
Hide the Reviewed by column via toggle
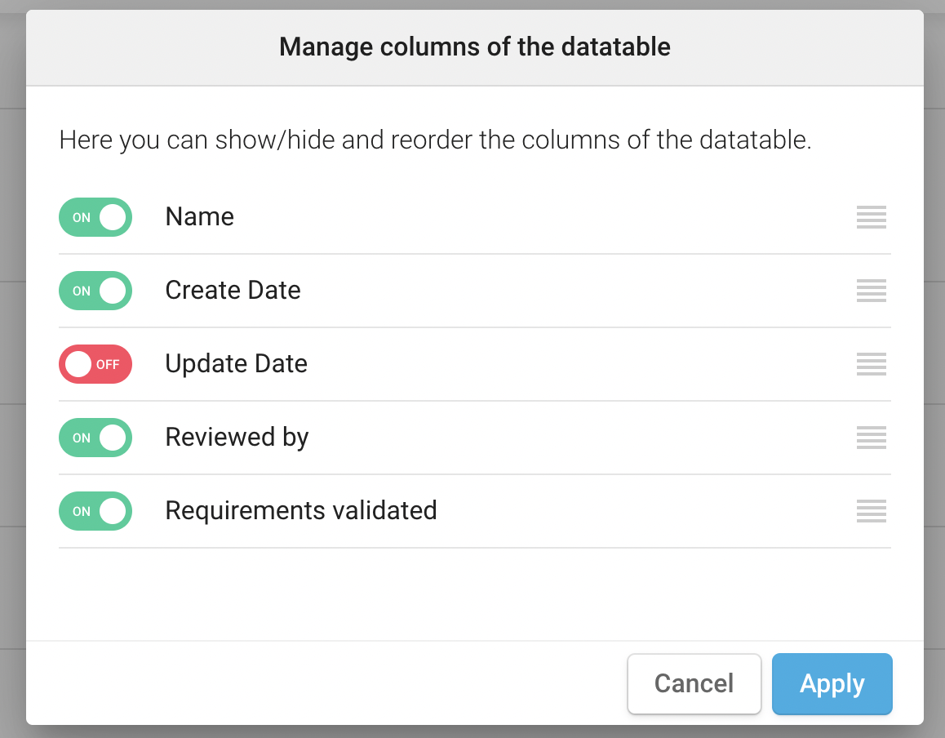[x=95, y=438]
